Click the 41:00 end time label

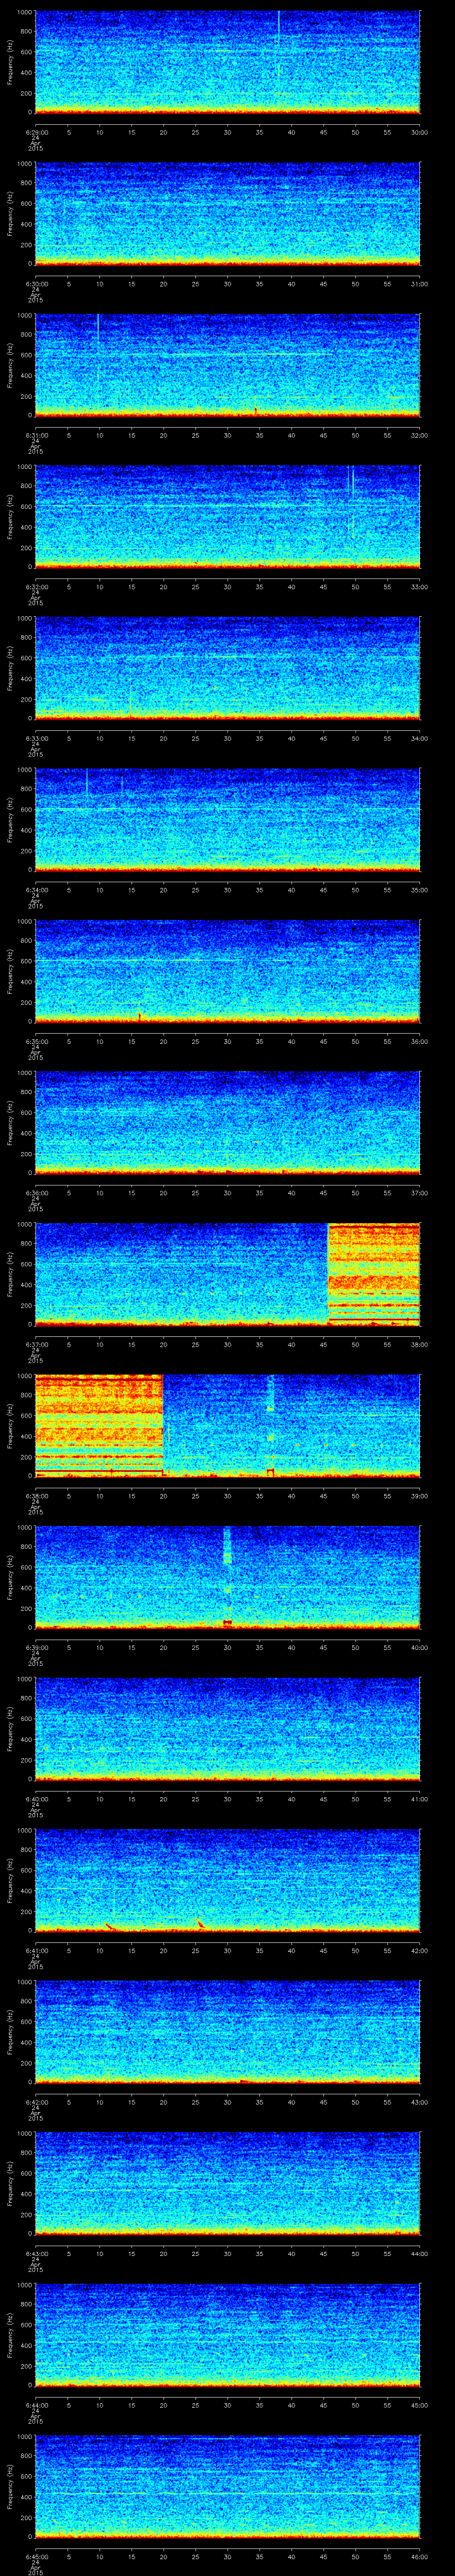pos(419,1799)
